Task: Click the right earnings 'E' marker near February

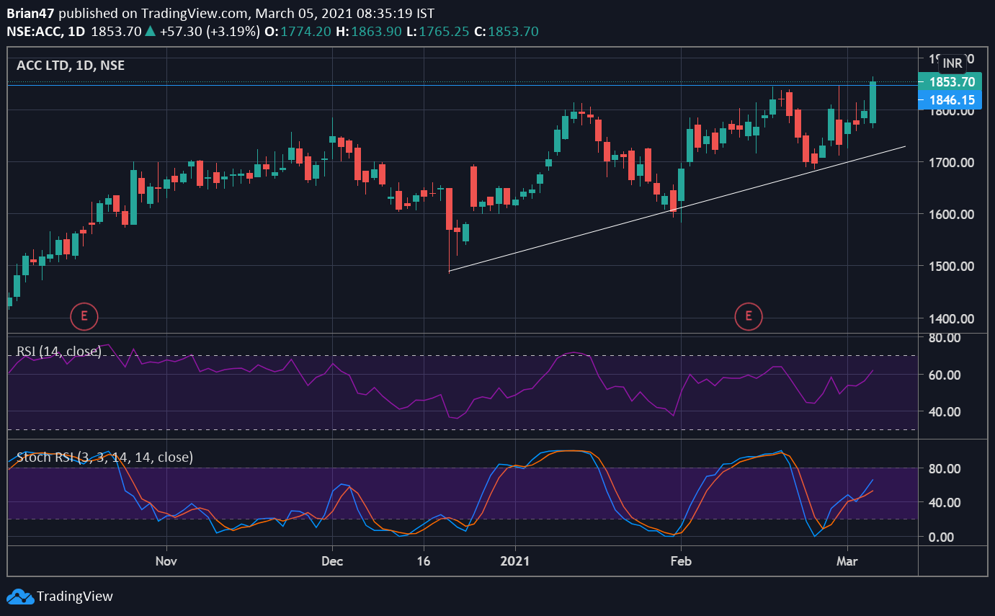Action: (748, 316)
